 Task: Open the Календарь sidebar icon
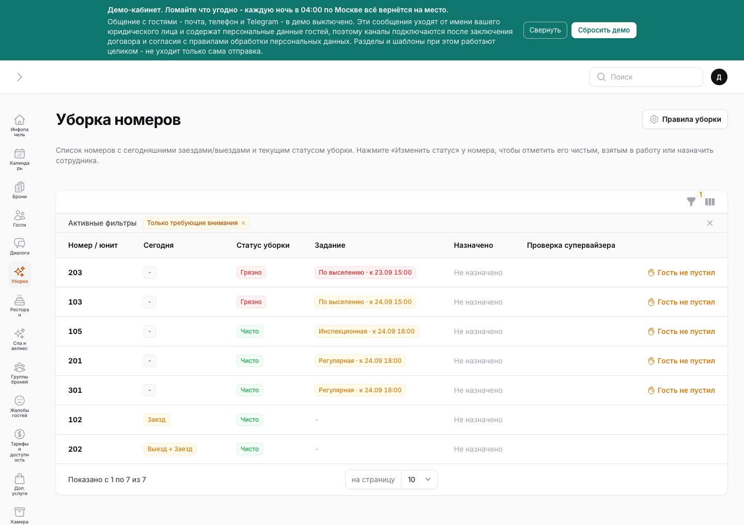tap(20, 159)
